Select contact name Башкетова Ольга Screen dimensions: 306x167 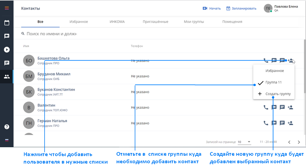pos(53,58)
